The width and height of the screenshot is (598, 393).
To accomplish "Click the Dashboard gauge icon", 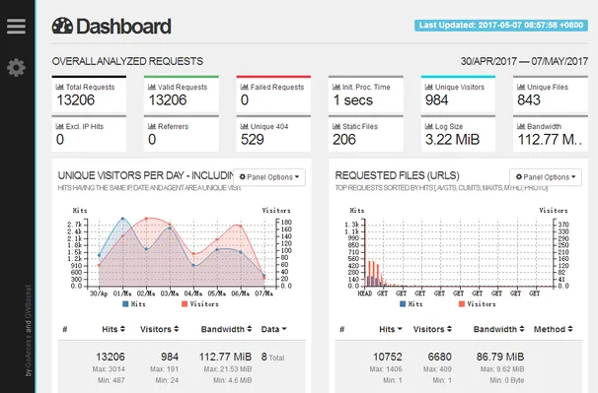I will pyautogui.click(x=62, y=27).
